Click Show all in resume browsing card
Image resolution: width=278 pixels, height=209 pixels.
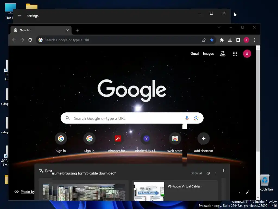(x=197, y=173)
